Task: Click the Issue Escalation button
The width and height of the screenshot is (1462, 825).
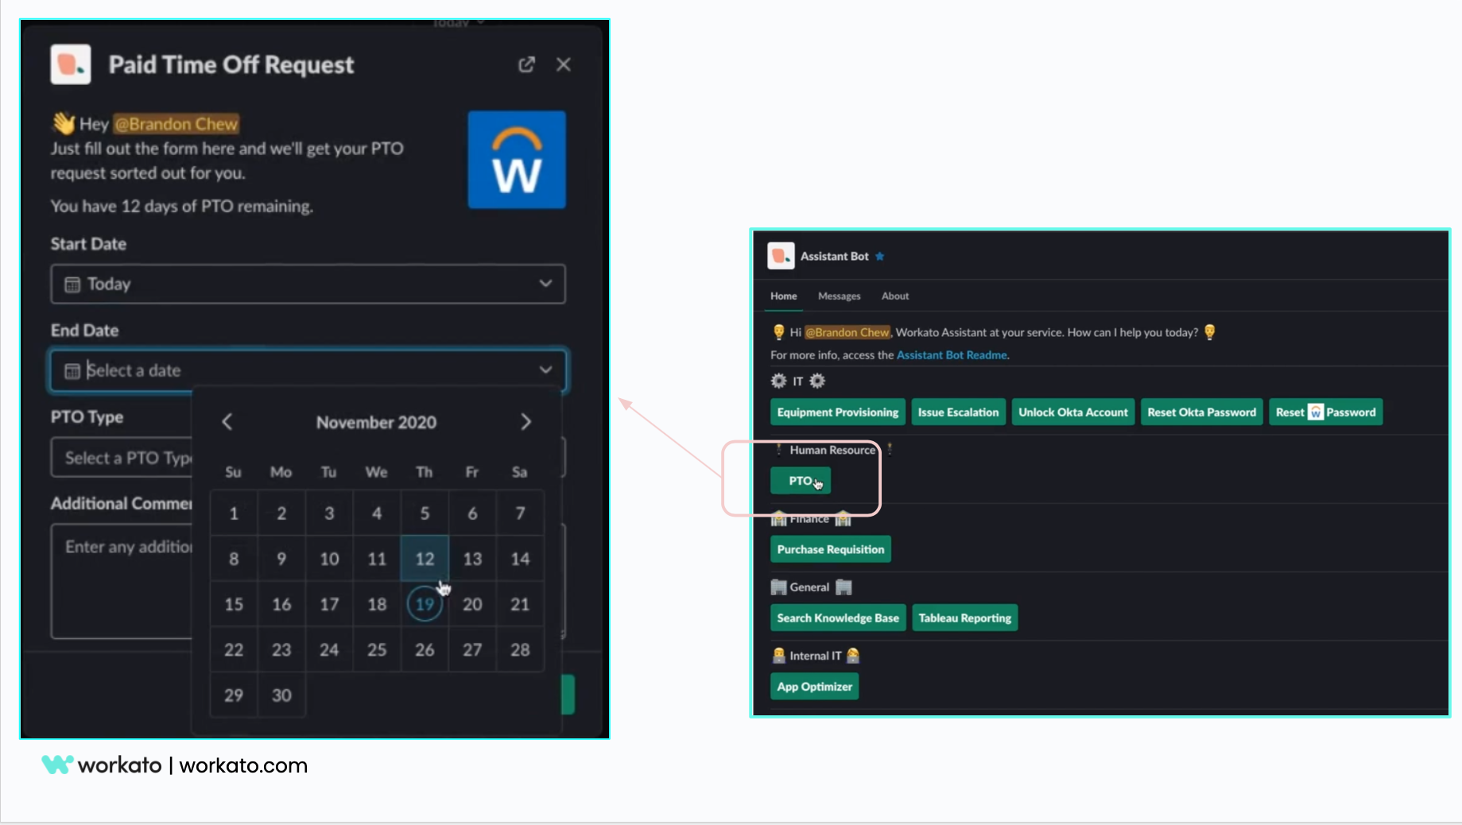Action: 958,412
